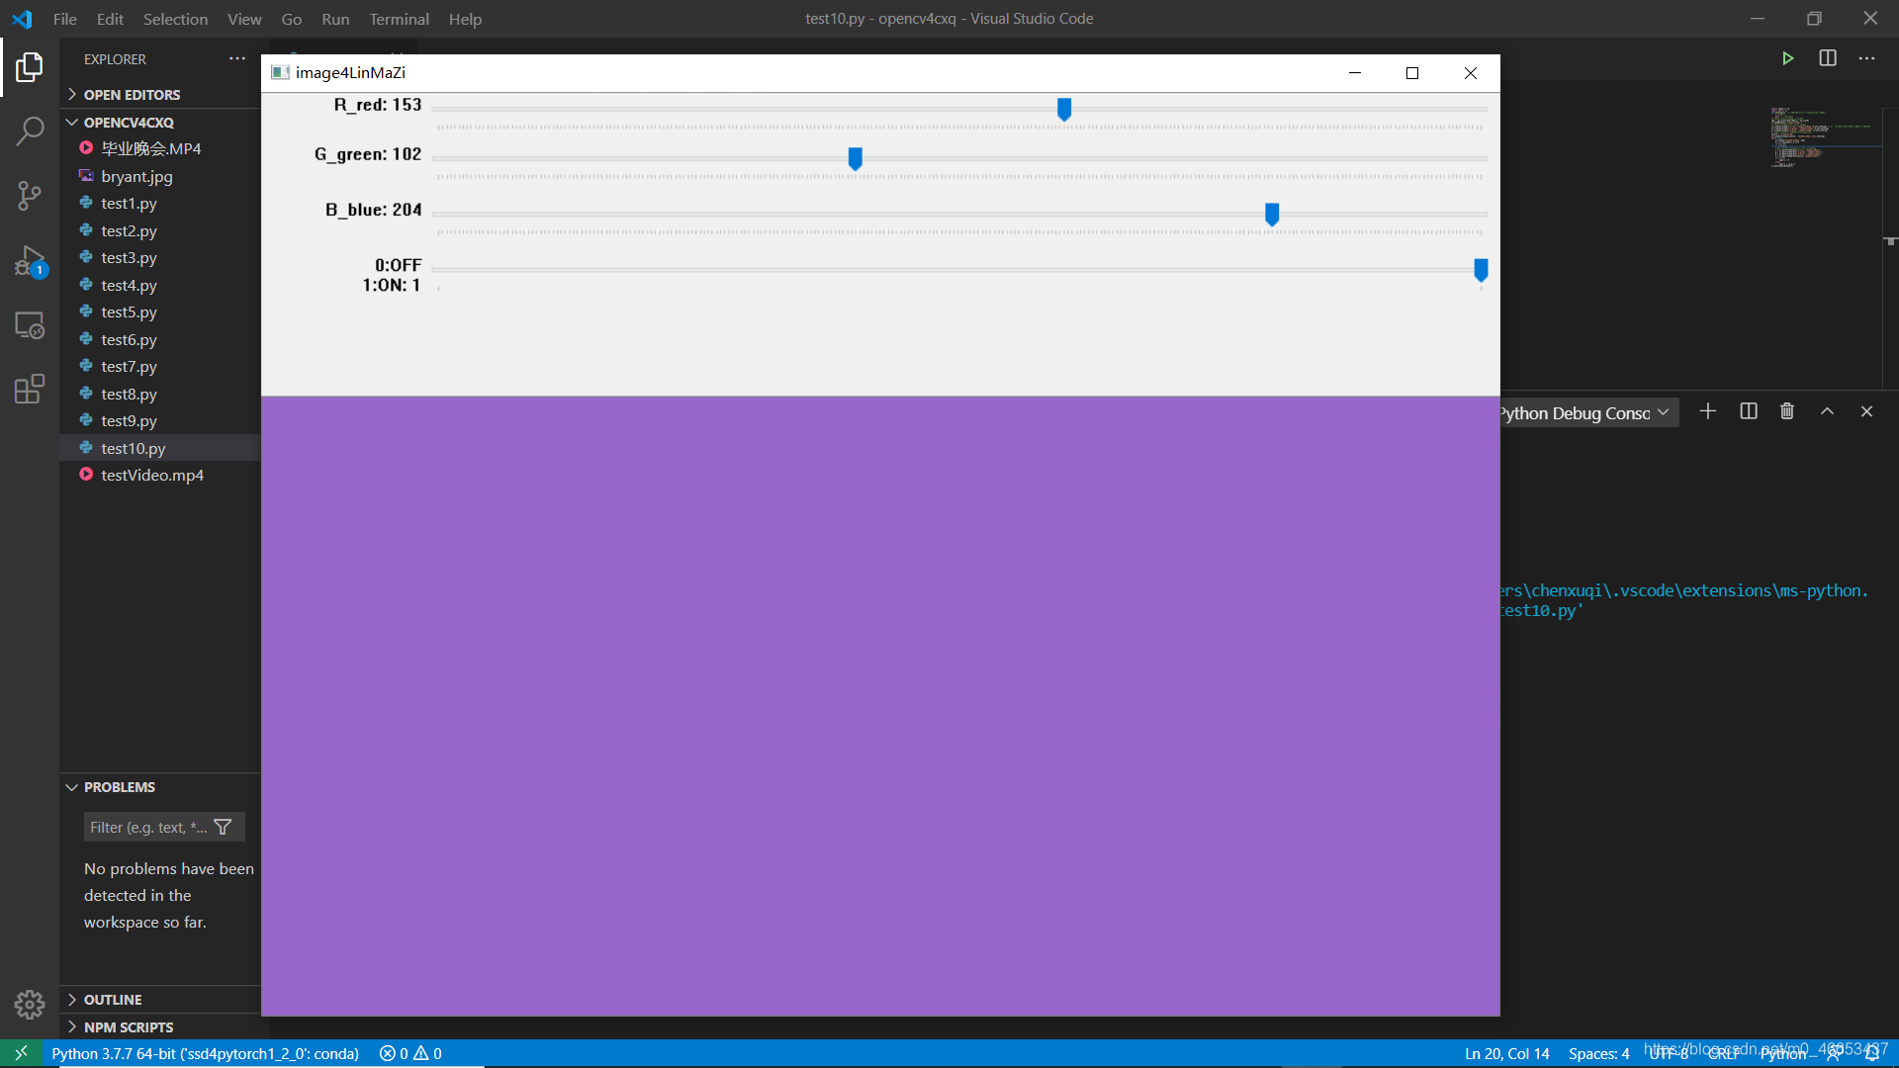Viewport: 1899px width, 1068px height.
Task: Drag the R_red slider to adjust
Action: 1064,108
